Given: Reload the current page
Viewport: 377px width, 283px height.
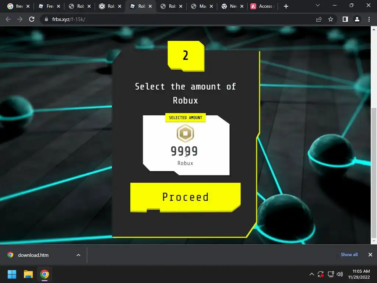Looking at the screenshot, I should coord(32,19).
